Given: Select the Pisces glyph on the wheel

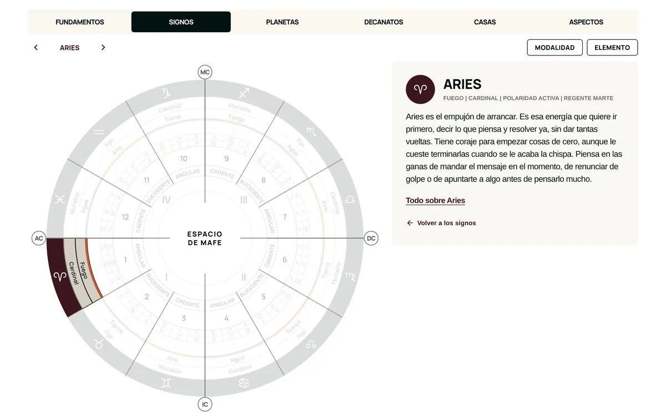Looking at the screenshot, I should (x=60, y=199).
